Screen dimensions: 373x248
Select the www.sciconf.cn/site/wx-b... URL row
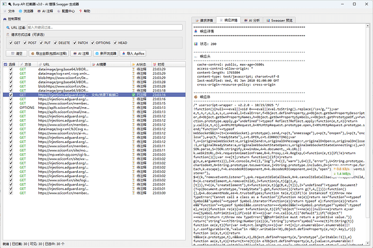[94, 159]
